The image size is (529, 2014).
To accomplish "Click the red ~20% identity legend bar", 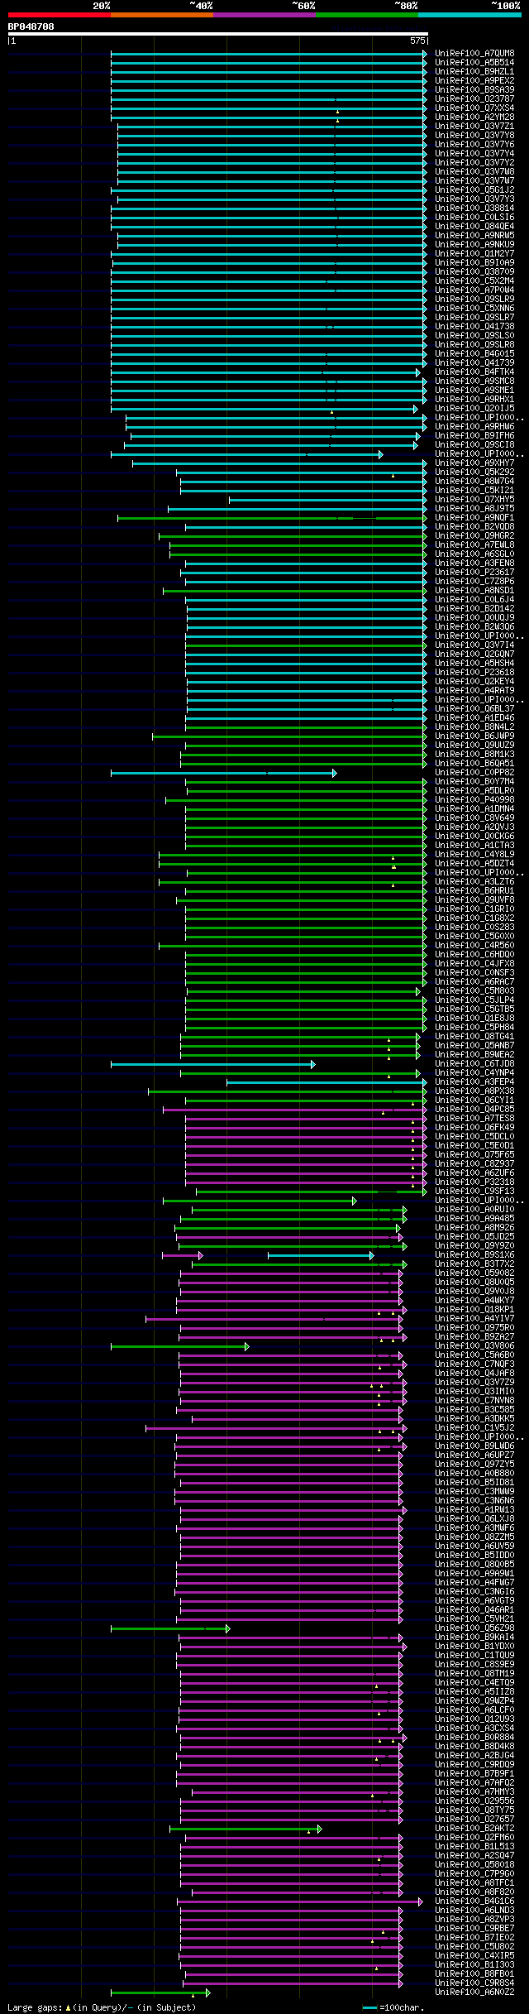I will [60, 15].
